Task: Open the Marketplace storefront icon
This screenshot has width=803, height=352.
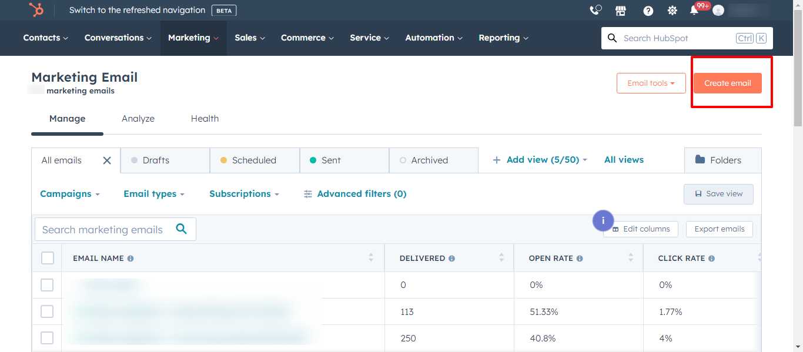Action: click(621, 11)
